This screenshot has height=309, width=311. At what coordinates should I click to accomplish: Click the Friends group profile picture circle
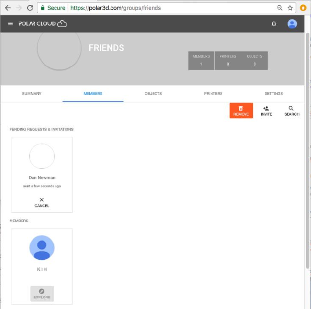[x=59, y=51]
